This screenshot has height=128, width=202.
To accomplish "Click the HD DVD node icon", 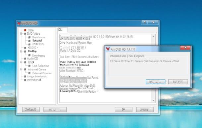I will pos(25,48).
